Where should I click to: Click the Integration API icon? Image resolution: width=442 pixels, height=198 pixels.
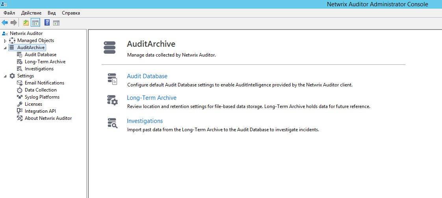[x=19, y=111]
